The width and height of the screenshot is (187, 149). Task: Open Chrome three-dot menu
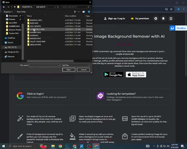[184, 9]
